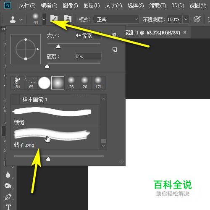Screen dimensions: 210x210
Task: Toggle pressure for opacity icon
Action: (197, 19)
